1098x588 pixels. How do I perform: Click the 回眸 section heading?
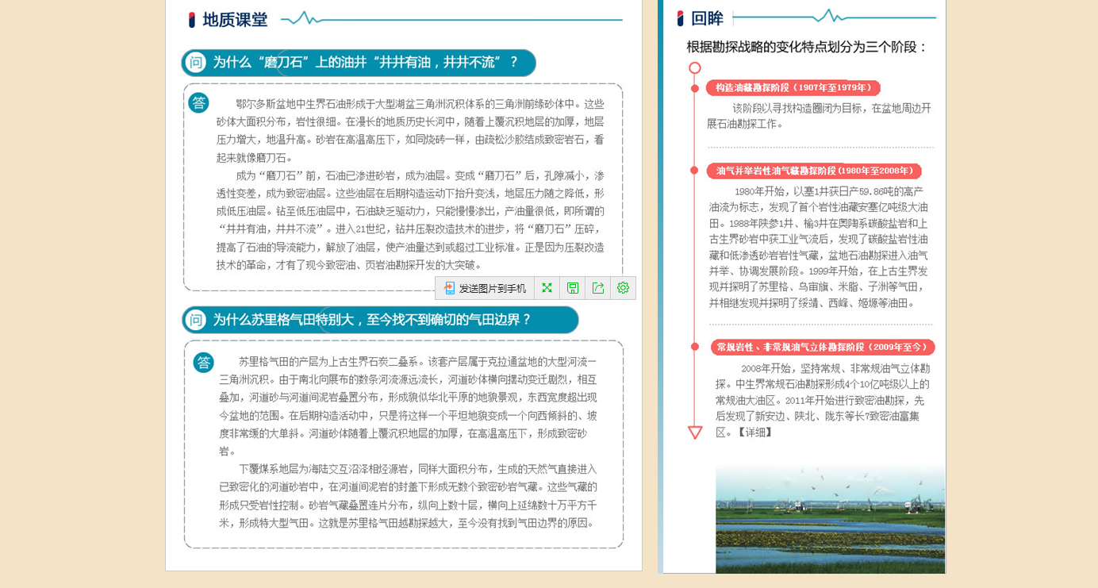(x=707, y=18)
